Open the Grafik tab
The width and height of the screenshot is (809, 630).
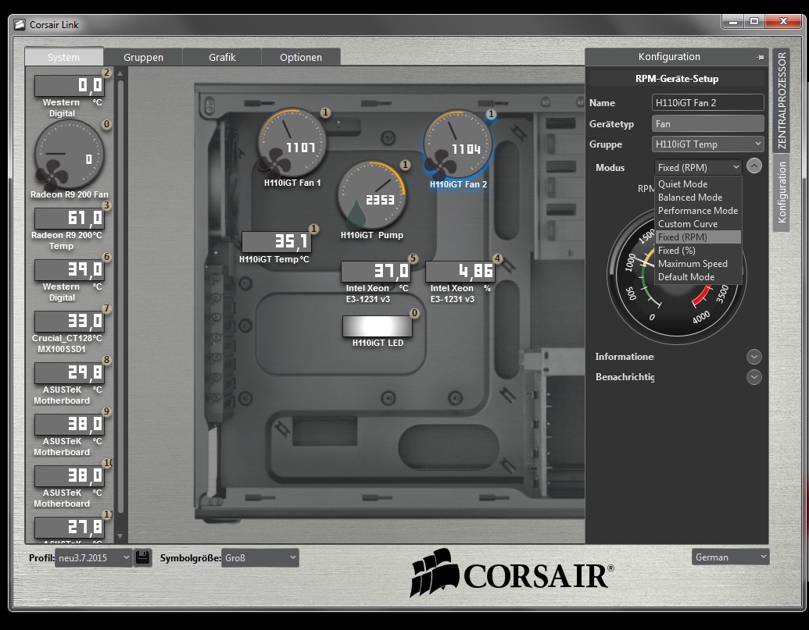[222, 57]
